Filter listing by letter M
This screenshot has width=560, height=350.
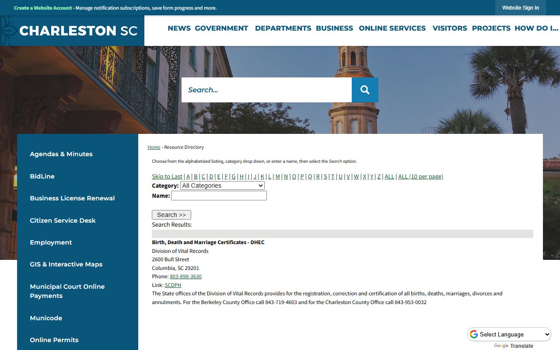(277, 176)
